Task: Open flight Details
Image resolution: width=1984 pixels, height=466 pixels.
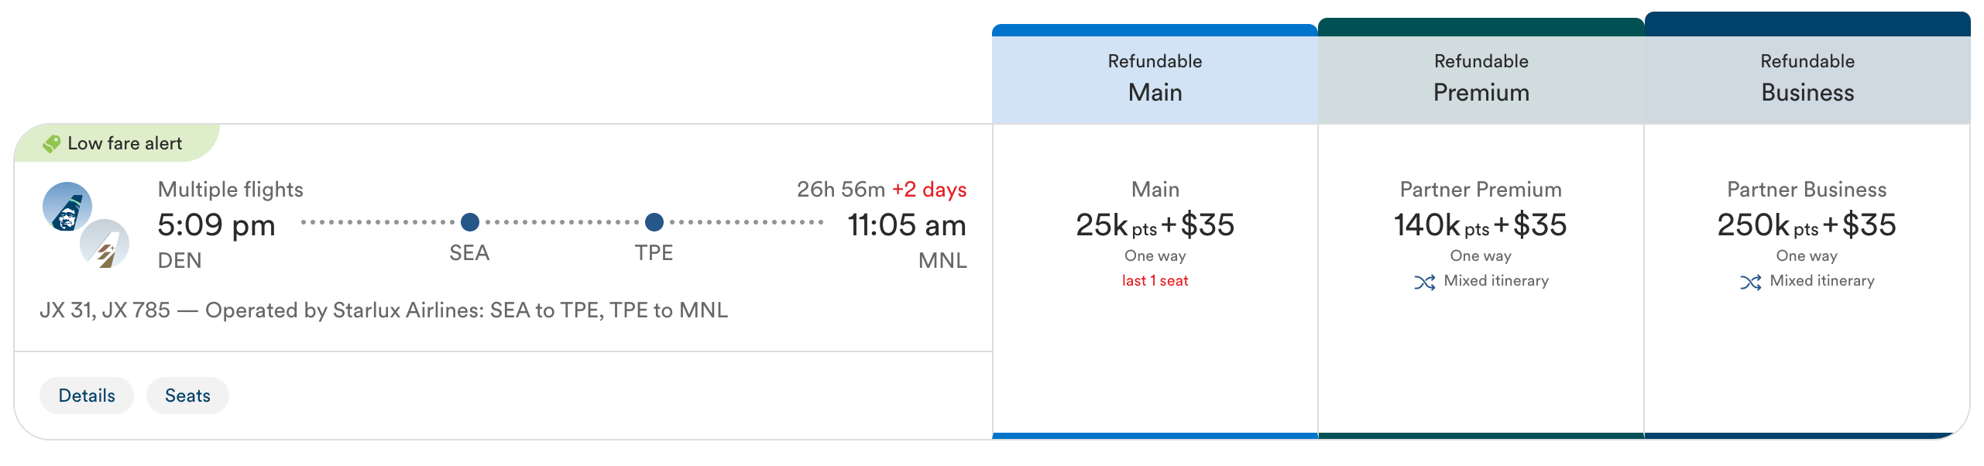Action: (x=87, y=396)
